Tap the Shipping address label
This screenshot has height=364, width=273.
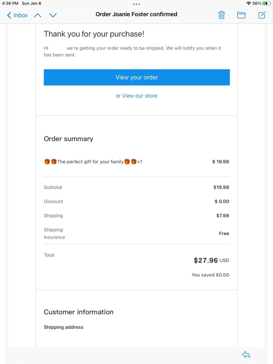tap(63, 327)
